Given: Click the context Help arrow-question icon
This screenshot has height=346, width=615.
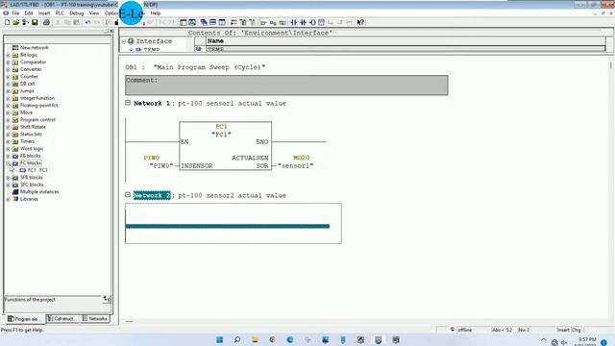Looking at the screenshot, I should pos(360,22).
